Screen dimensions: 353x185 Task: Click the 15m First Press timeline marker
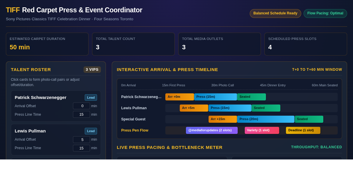(x=174, y=85)
